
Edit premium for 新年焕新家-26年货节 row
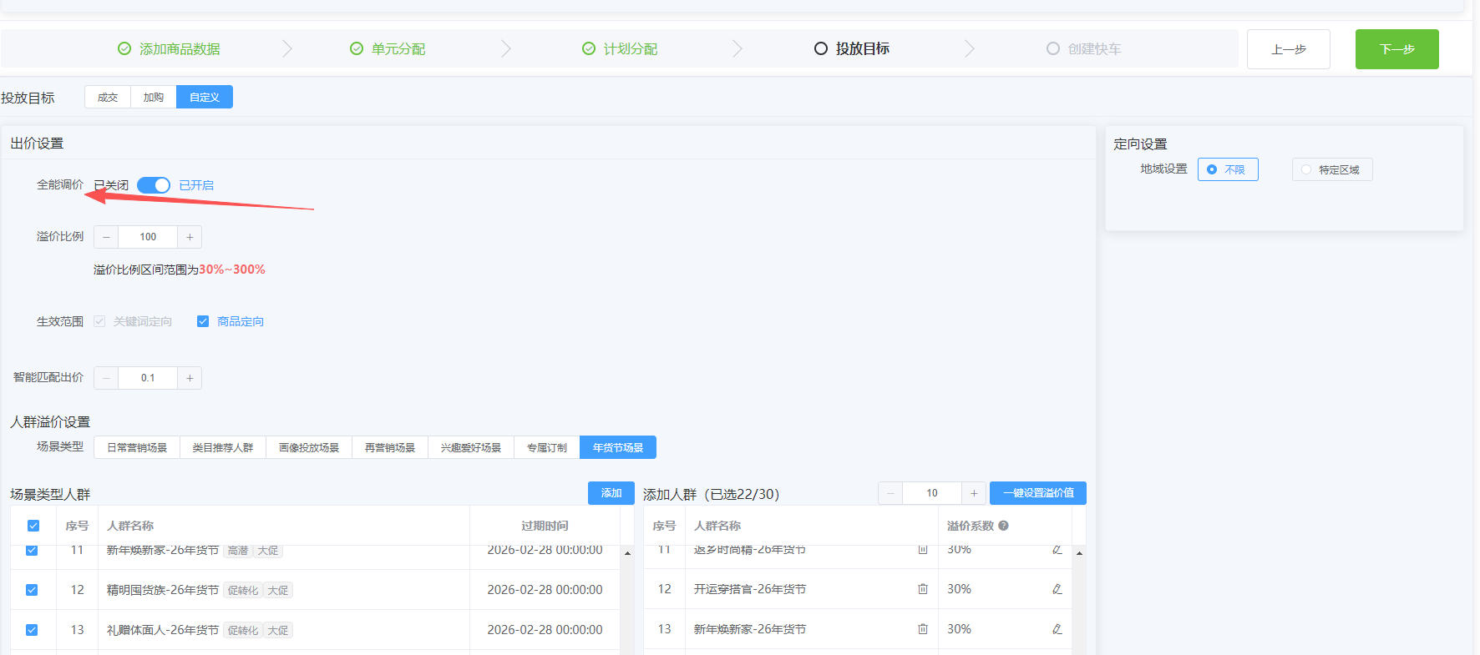pos(1057,629)
